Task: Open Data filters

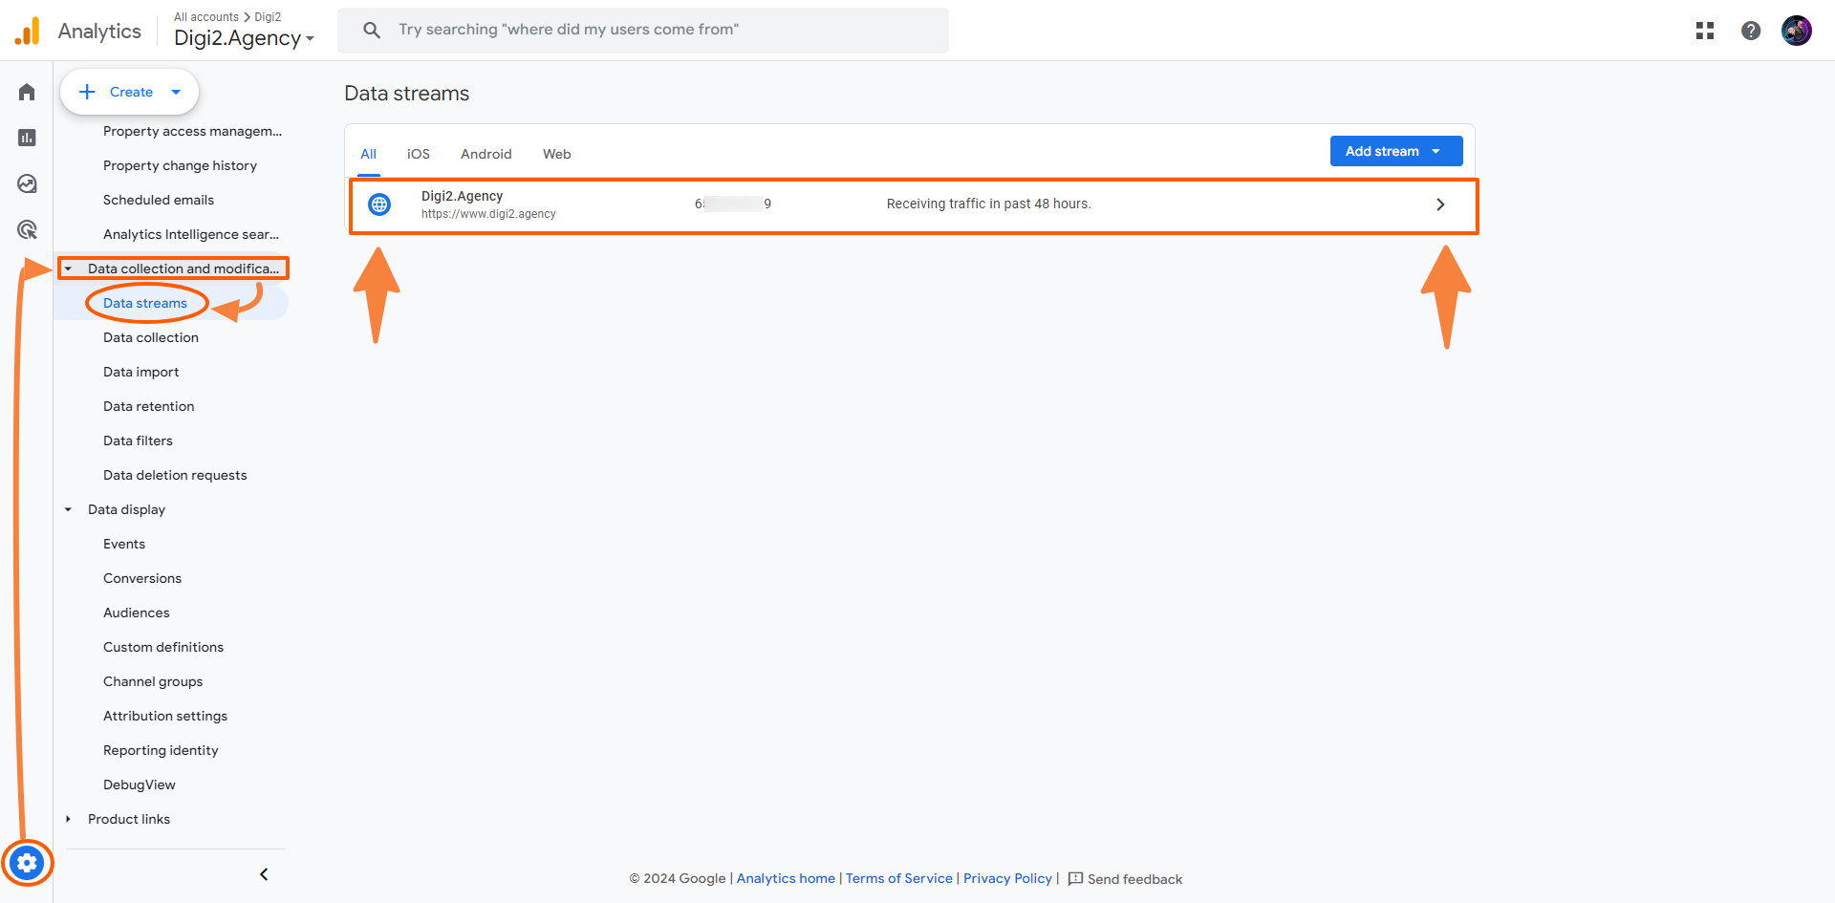Action: click(139, 441)
